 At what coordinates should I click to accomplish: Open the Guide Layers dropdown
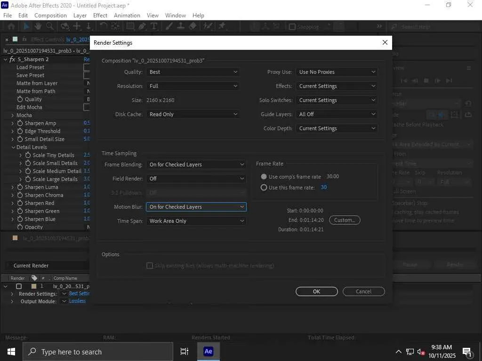tap(337, 114)
